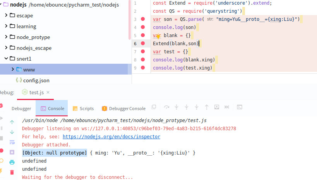Toggle the breakpoint on line 9
The image size is (317, 180).
(x=143, y=68)
